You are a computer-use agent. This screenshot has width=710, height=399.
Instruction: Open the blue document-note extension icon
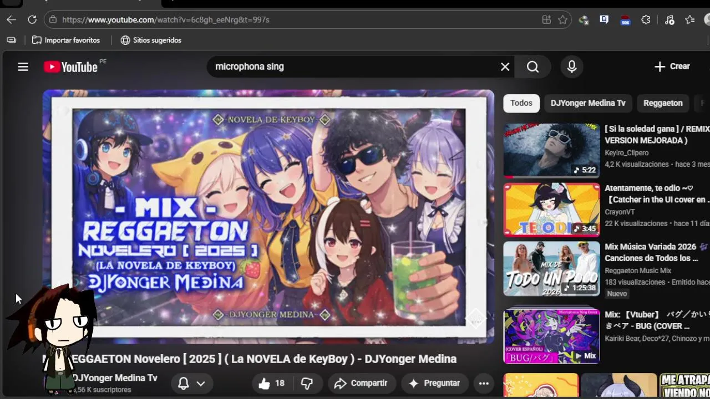(x=604, y=19)
